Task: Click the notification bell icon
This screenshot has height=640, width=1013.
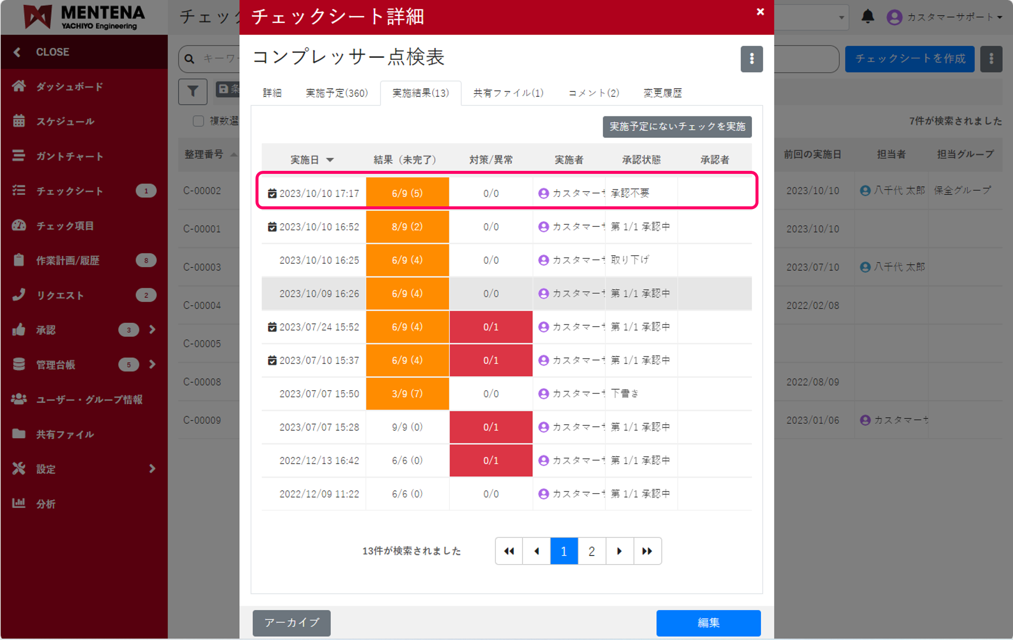Action: (867, 16)
